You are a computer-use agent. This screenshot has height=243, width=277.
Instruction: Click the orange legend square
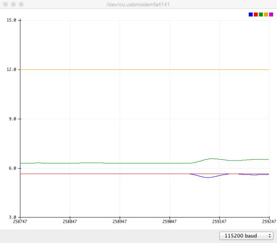pyautogui.click(x=266, y=15)
